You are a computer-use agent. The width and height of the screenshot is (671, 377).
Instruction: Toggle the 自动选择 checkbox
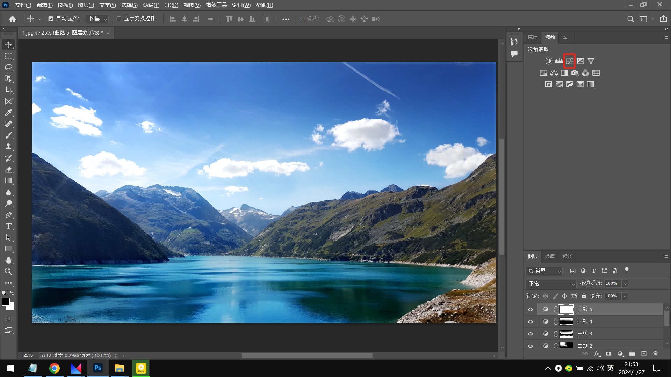pyautogui.click(x=51, y=19)
